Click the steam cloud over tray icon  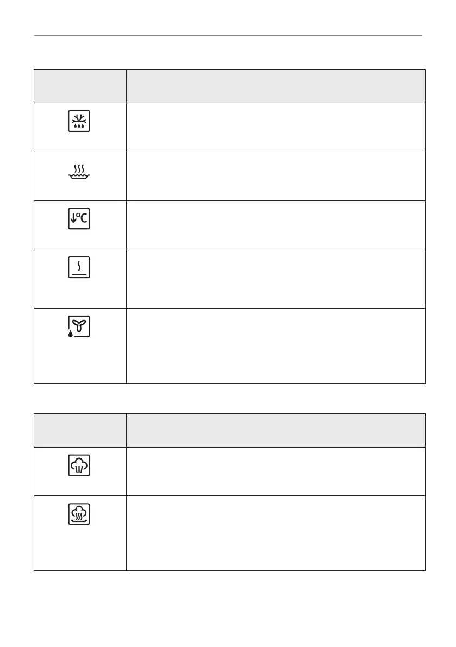point(79,514)
